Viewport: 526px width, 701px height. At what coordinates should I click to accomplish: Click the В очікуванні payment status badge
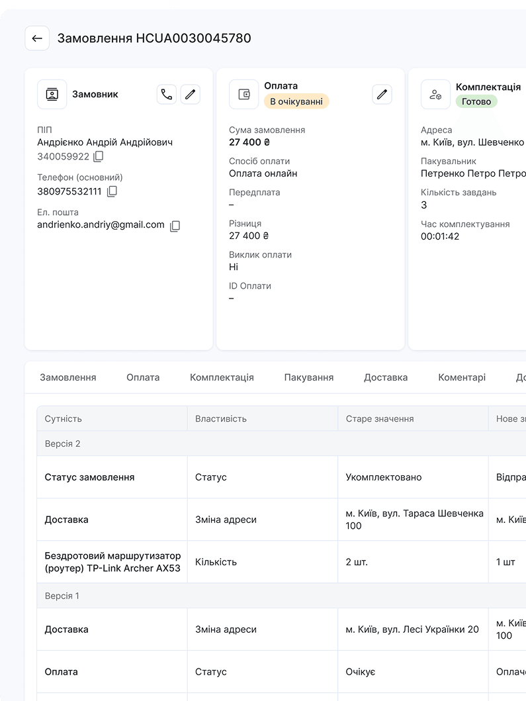coord(296,101)
